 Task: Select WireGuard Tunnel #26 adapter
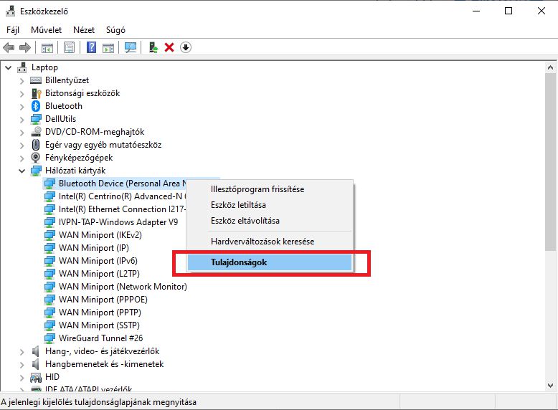tap(99, 338)
